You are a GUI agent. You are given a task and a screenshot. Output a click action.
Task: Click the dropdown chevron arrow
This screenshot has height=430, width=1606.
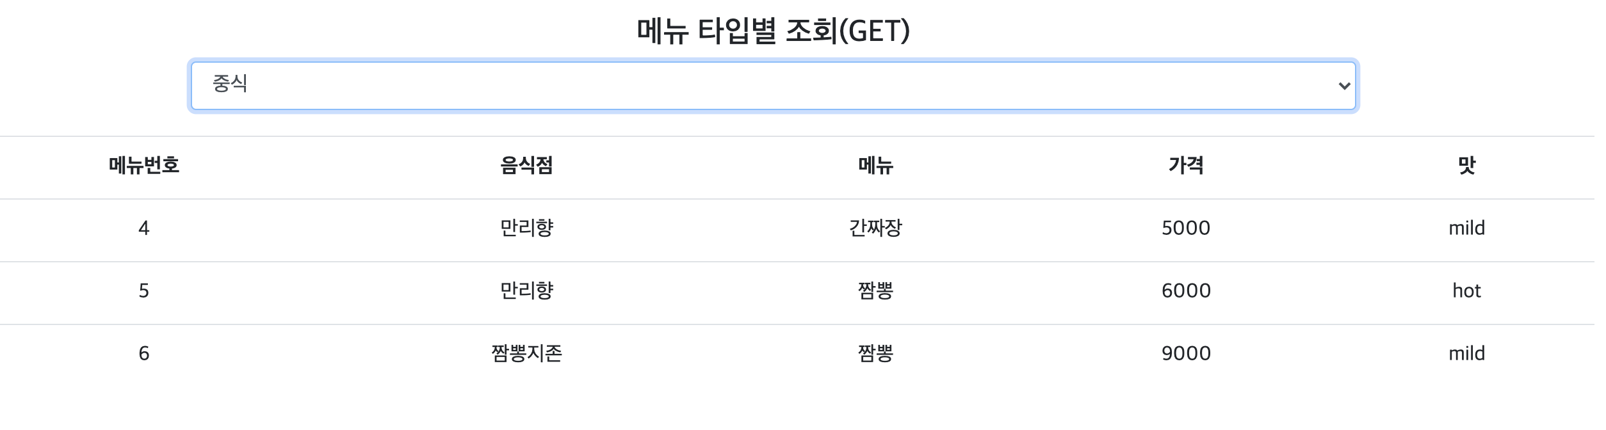coord(1344,86)
